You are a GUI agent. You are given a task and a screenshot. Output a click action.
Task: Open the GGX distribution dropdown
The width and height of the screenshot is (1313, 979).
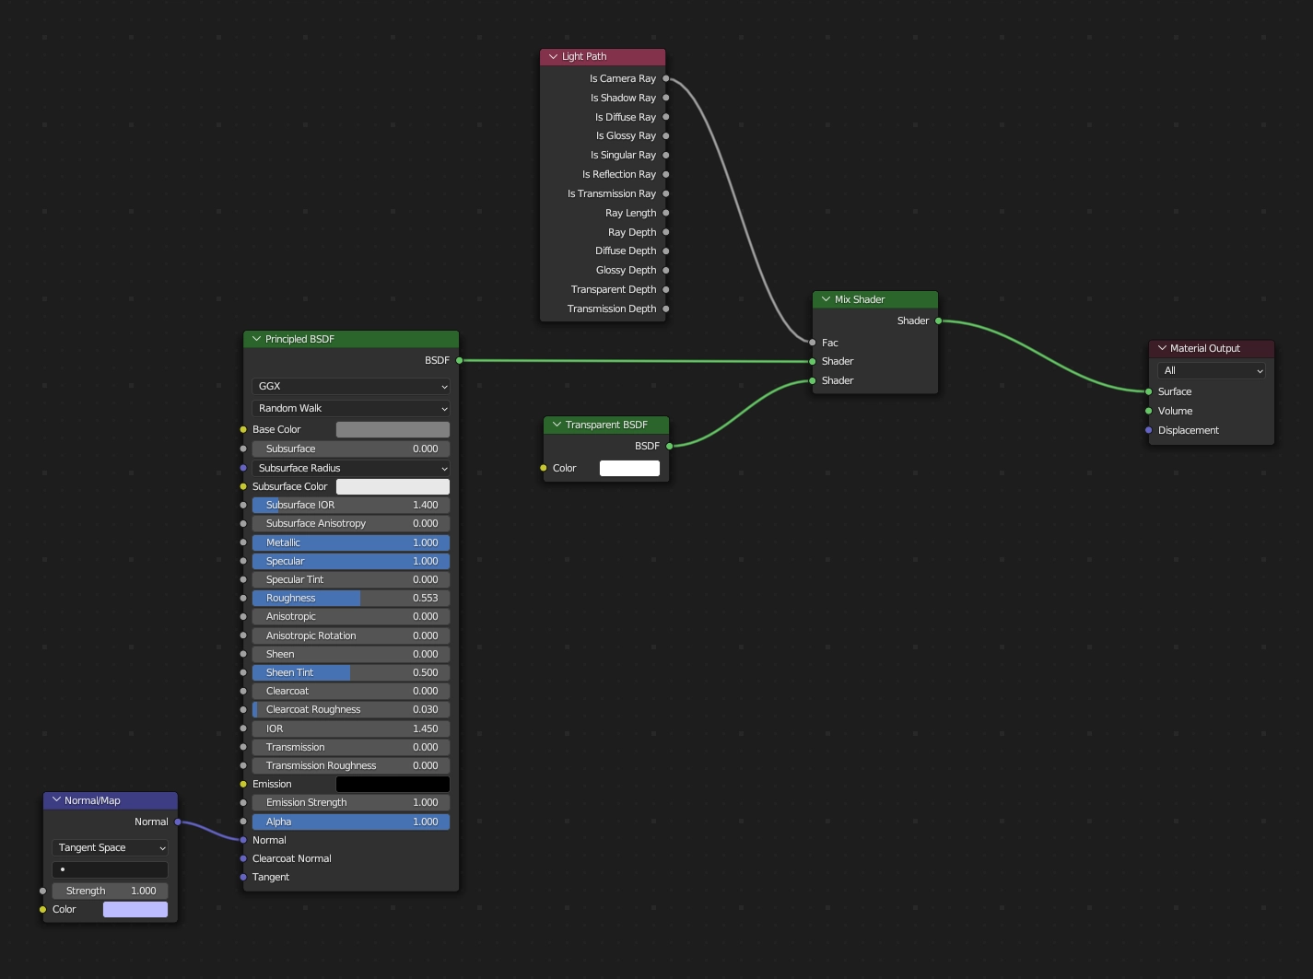coord(350,387)
